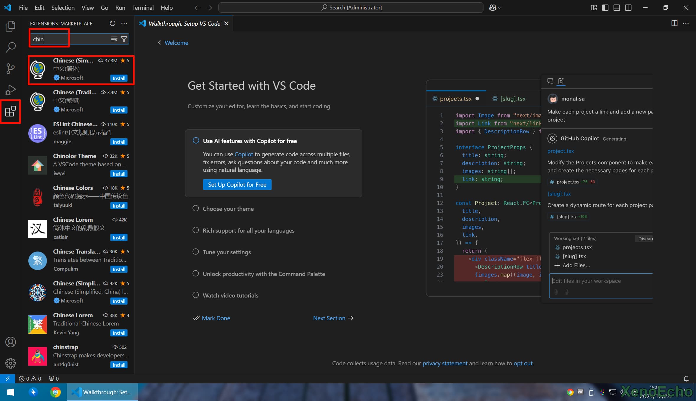
Task: Open extensions view more actions ellipsis
Action: 124,23
